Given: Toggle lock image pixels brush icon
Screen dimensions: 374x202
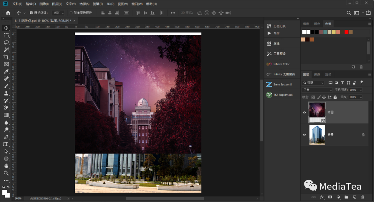Looking at the screenshot, I should [x=319, y=97].
